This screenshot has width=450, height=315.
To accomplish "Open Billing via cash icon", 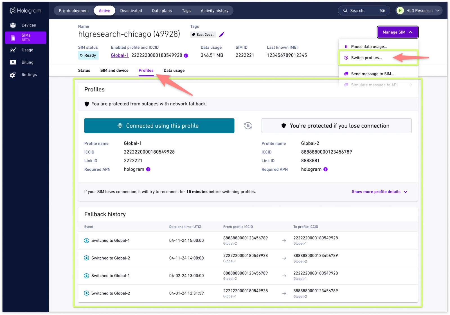I will (x=13, y=62).
